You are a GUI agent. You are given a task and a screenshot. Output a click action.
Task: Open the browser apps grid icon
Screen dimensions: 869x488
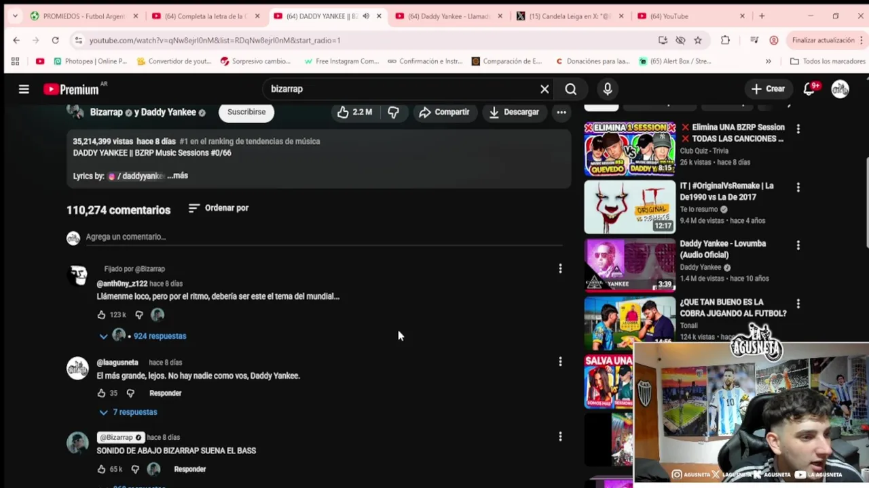pos(15,61)
